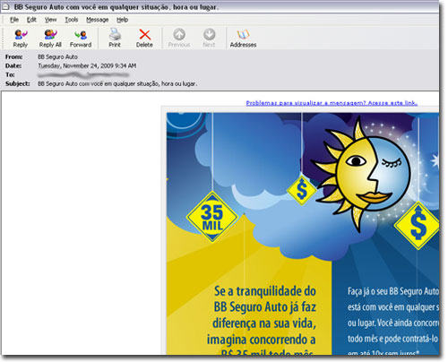Forward this message using the Forward icon
This screenshot has width=448, height=362.
tap(81, 39)
